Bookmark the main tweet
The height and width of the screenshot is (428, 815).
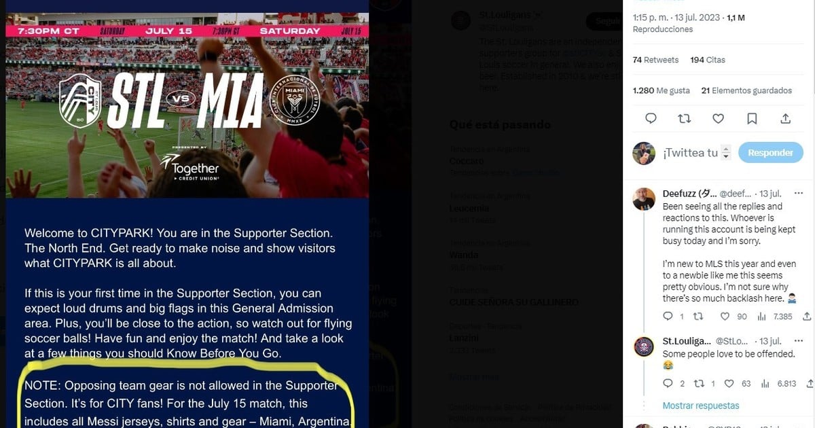[752, 118]
